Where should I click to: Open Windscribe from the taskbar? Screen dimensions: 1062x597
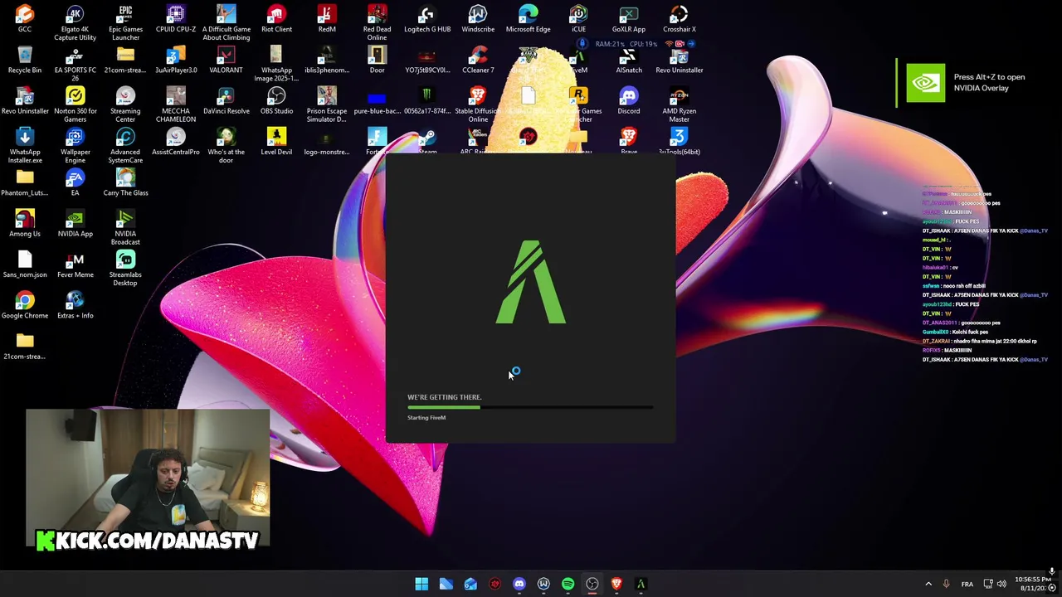click(543, 585)
